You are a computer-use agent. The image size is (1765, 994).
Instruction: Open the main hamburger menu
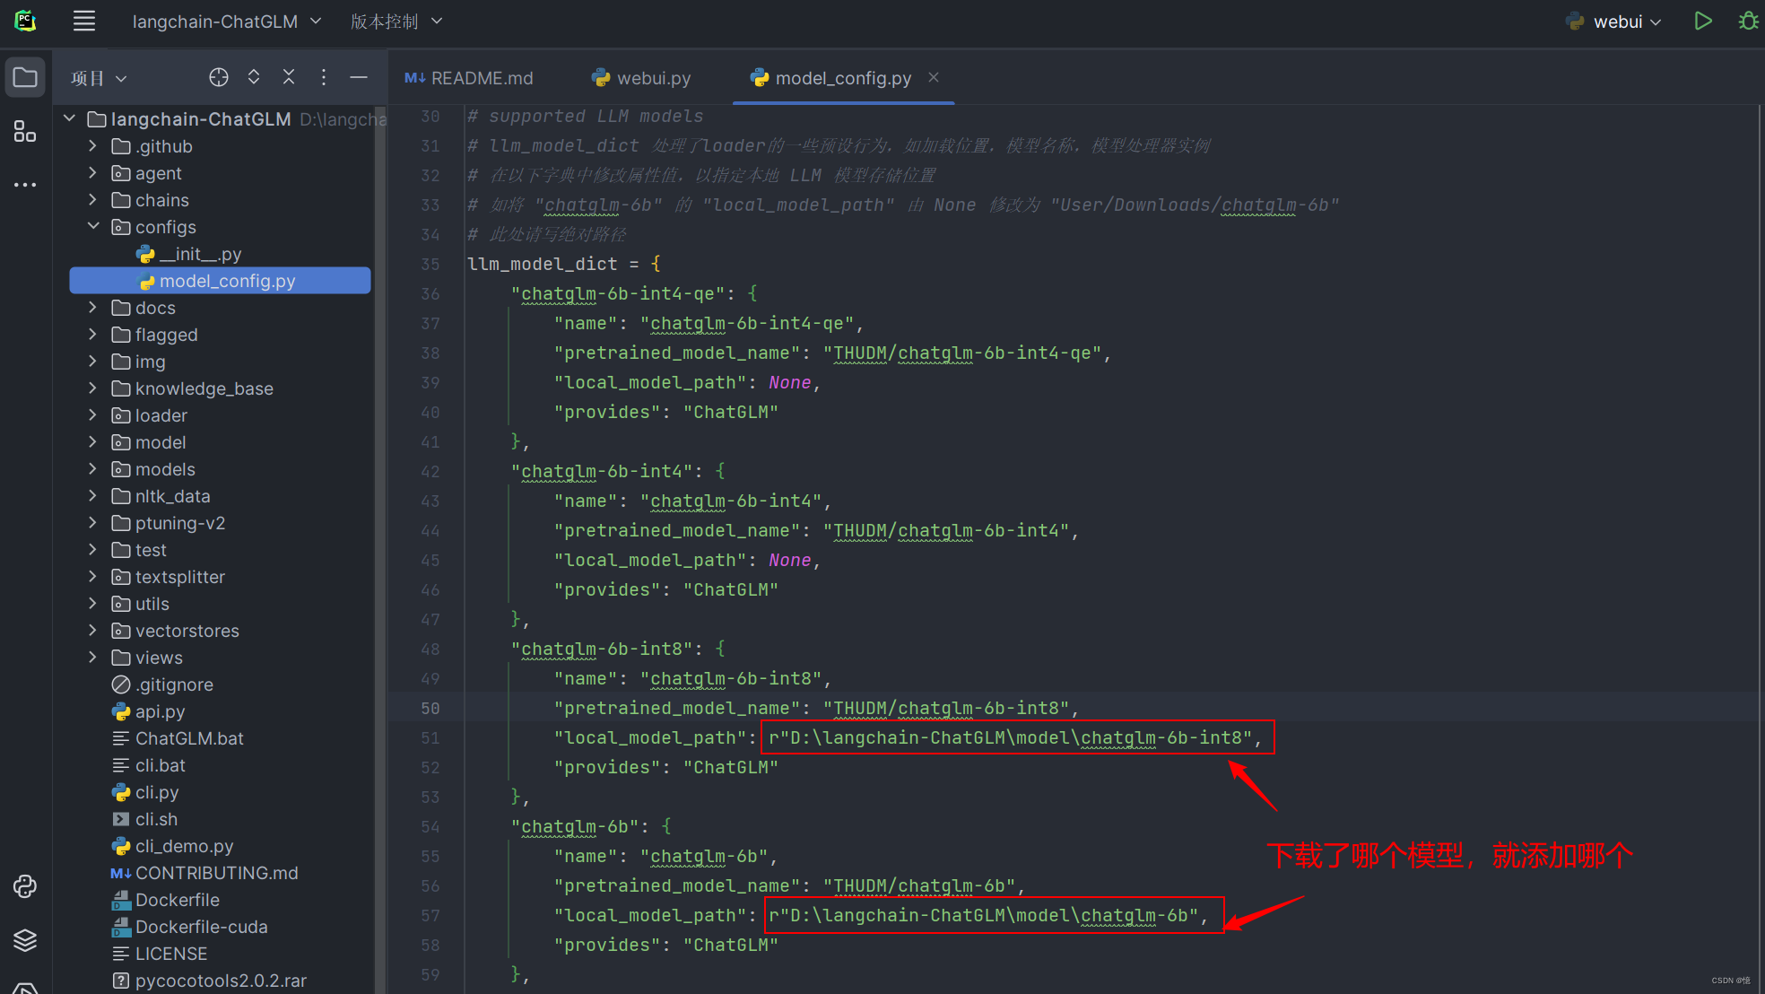pos(84,21)
